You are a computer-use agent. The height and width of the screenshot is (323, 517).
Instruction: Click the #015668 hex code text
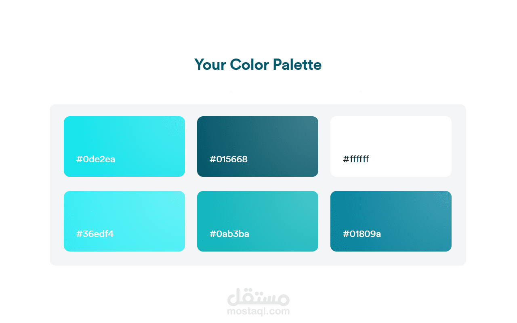pos(229,159)
